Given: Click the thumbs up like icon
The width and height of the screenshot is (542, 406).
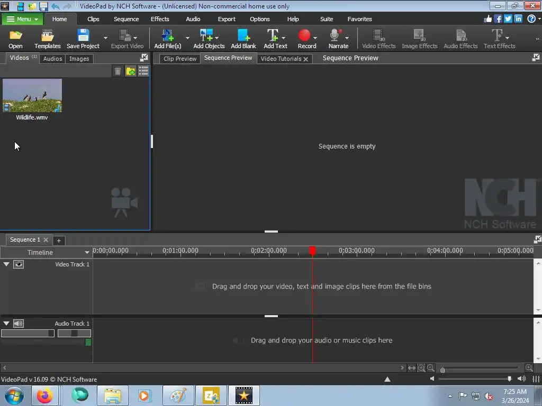Looking at the screenshot, I should (x=487, y=19).
